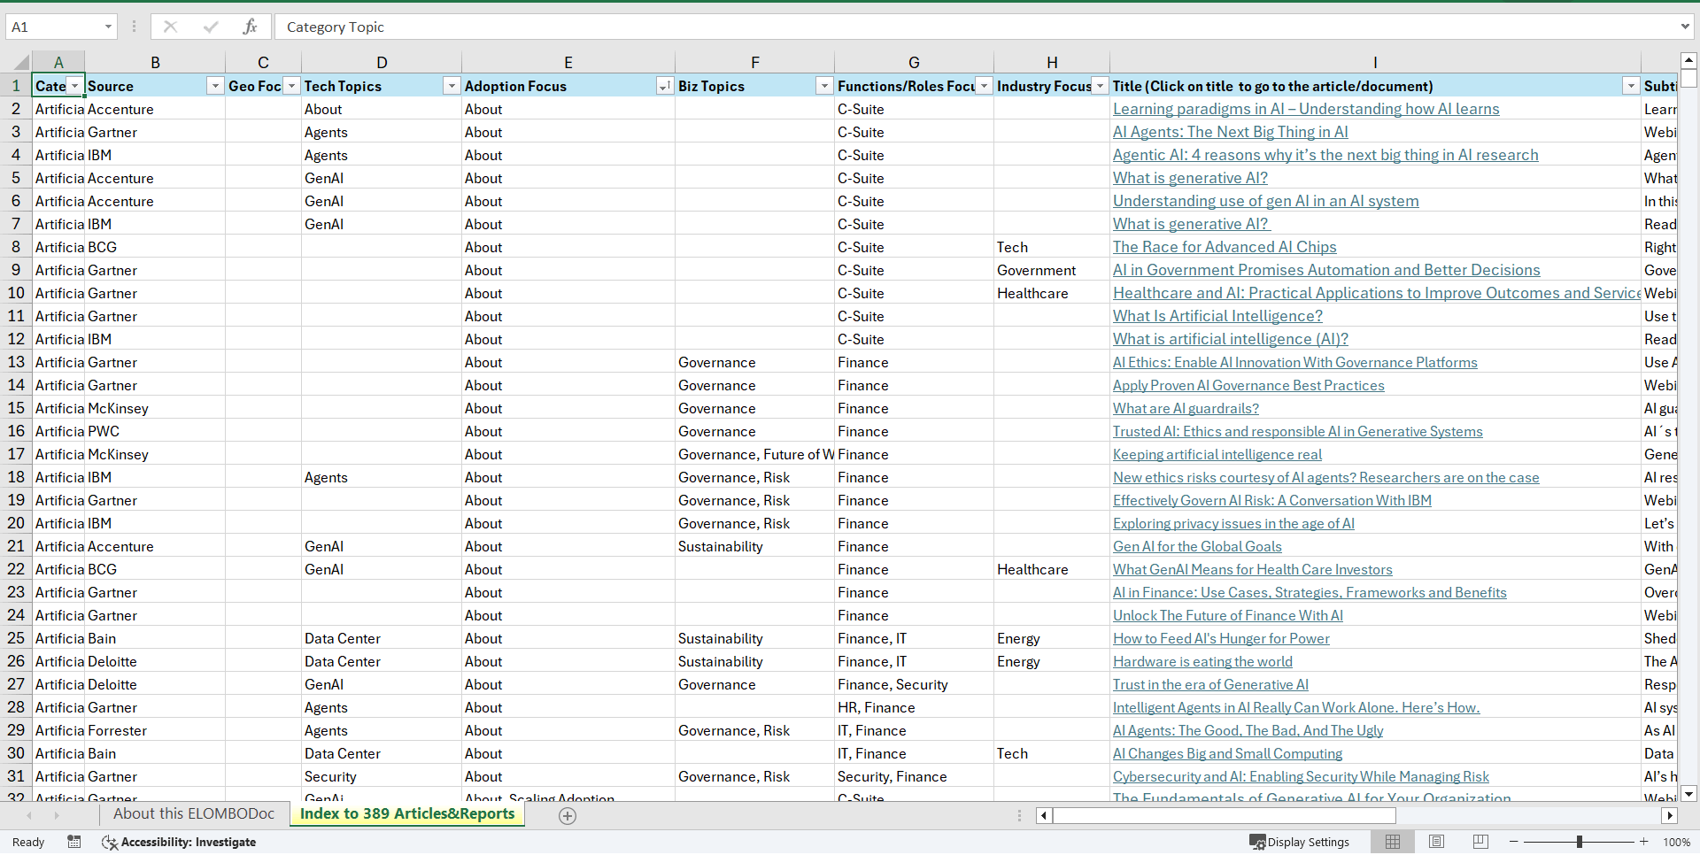This screenshot has height=855, width=1700.
Task: Open Accessibility Investigate in status bar
Action: pyautogui.click(x=179, y=842)
